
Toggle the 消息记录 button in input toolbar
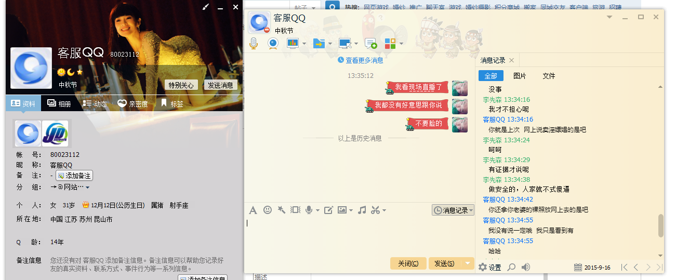(453, 210)
